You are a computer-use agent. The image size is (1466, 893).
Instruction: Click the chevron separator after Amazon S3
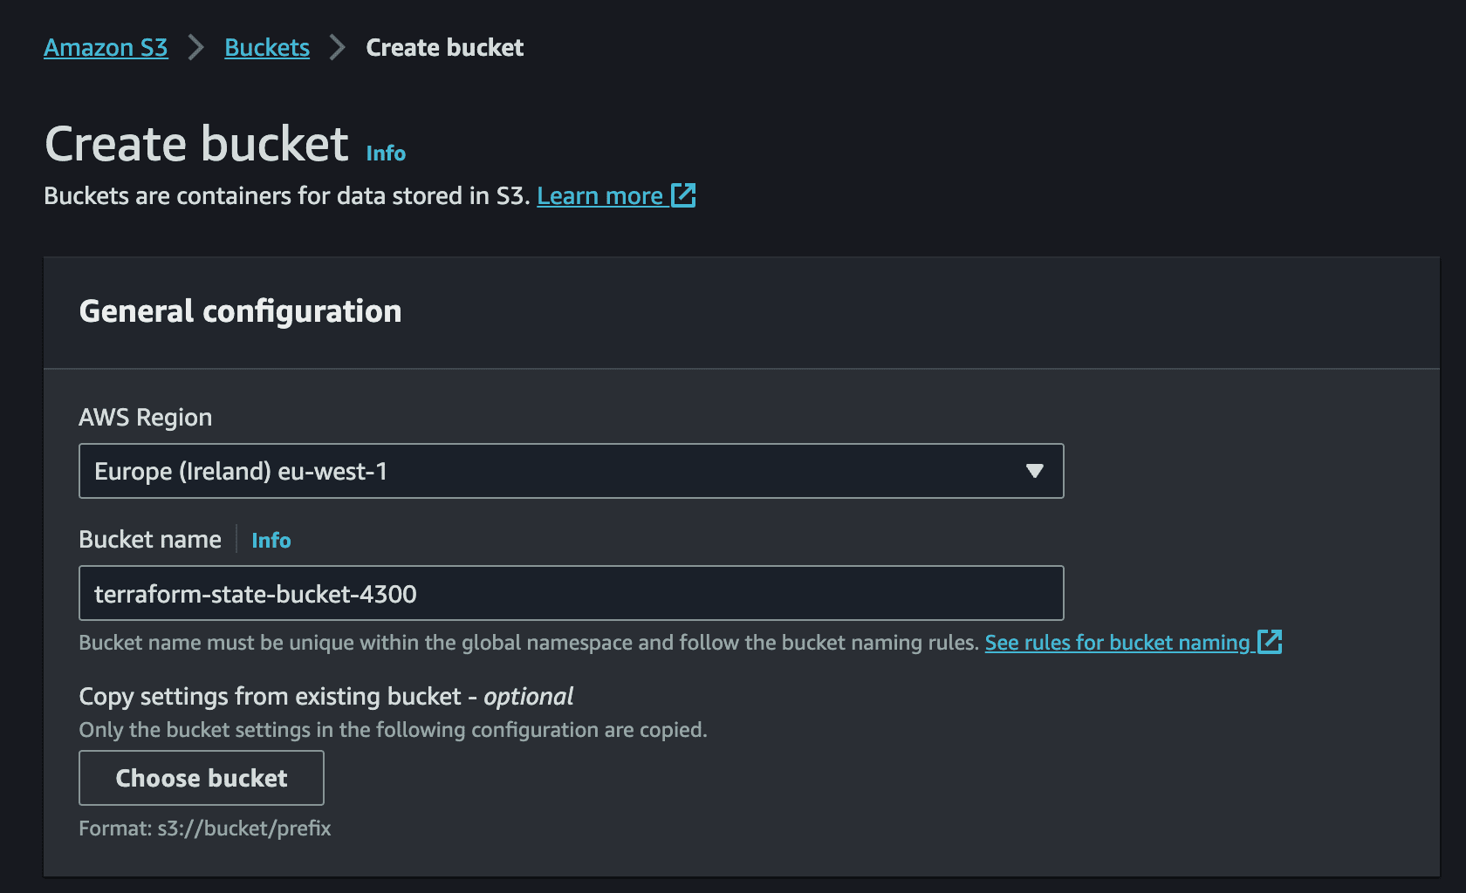196,47
